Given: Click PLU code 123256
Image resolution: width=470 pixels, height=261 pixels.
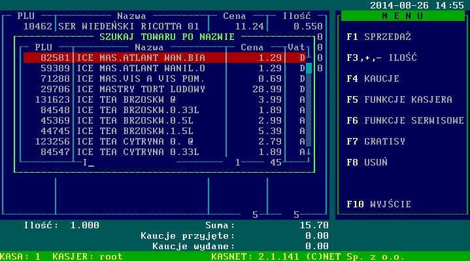Looking at the screenshot, I should (x=52, y=141).
